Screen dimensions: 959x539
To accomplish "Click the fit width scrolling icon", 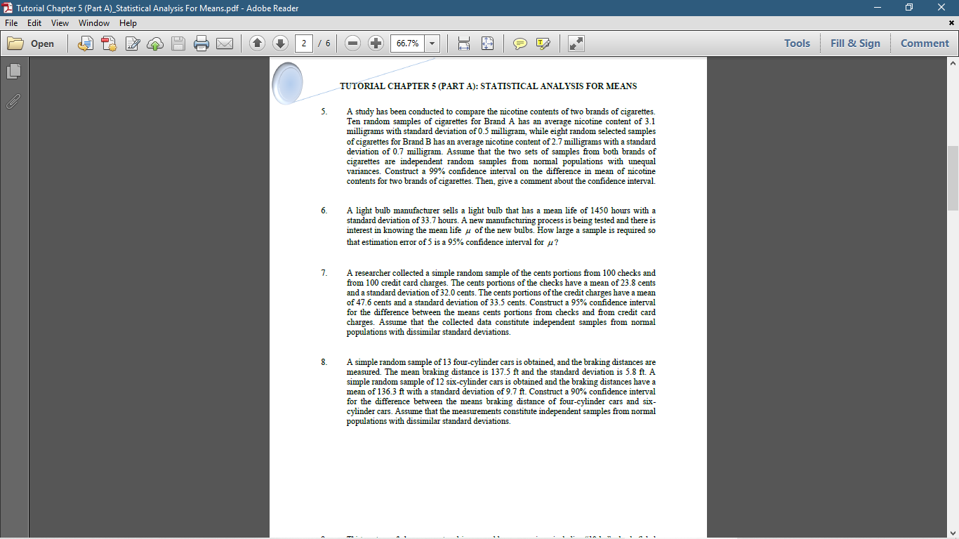I will coord(463,44).
